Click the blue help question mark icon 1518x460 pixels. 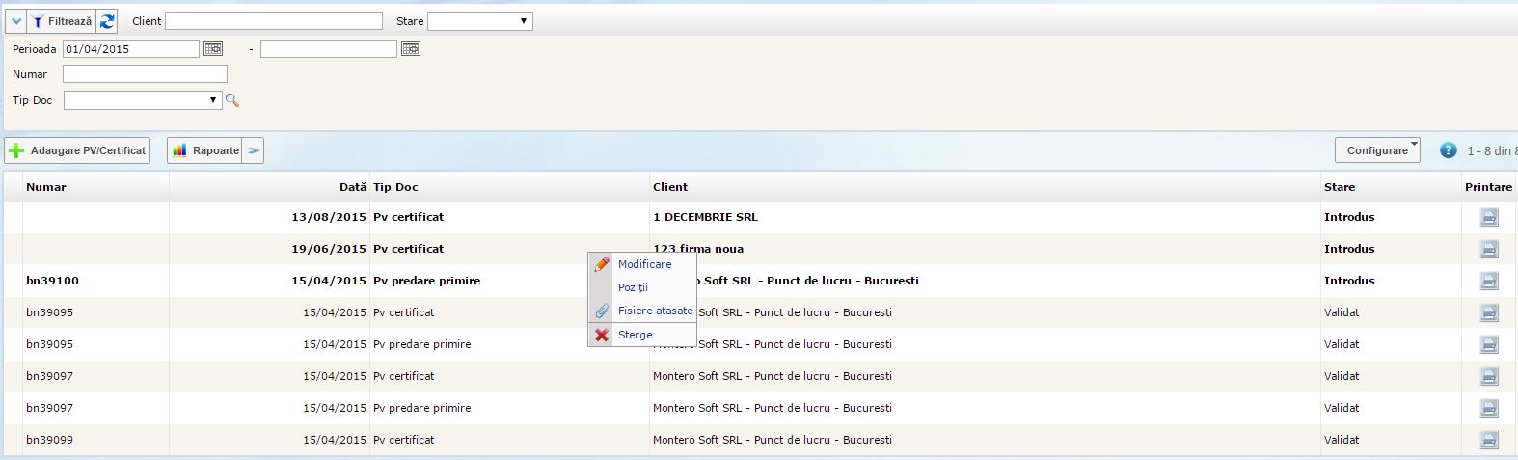pyautogui.click(x=1448, y=150)
